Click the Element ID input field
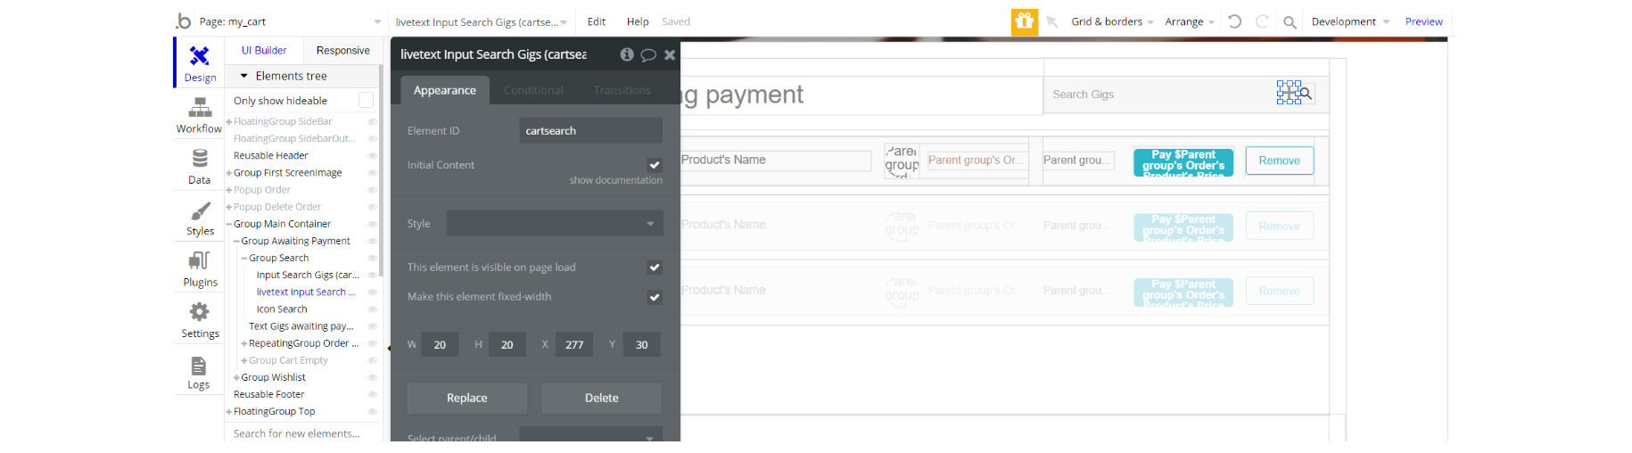Screen dimensions: 1632x453 [590, 130]
